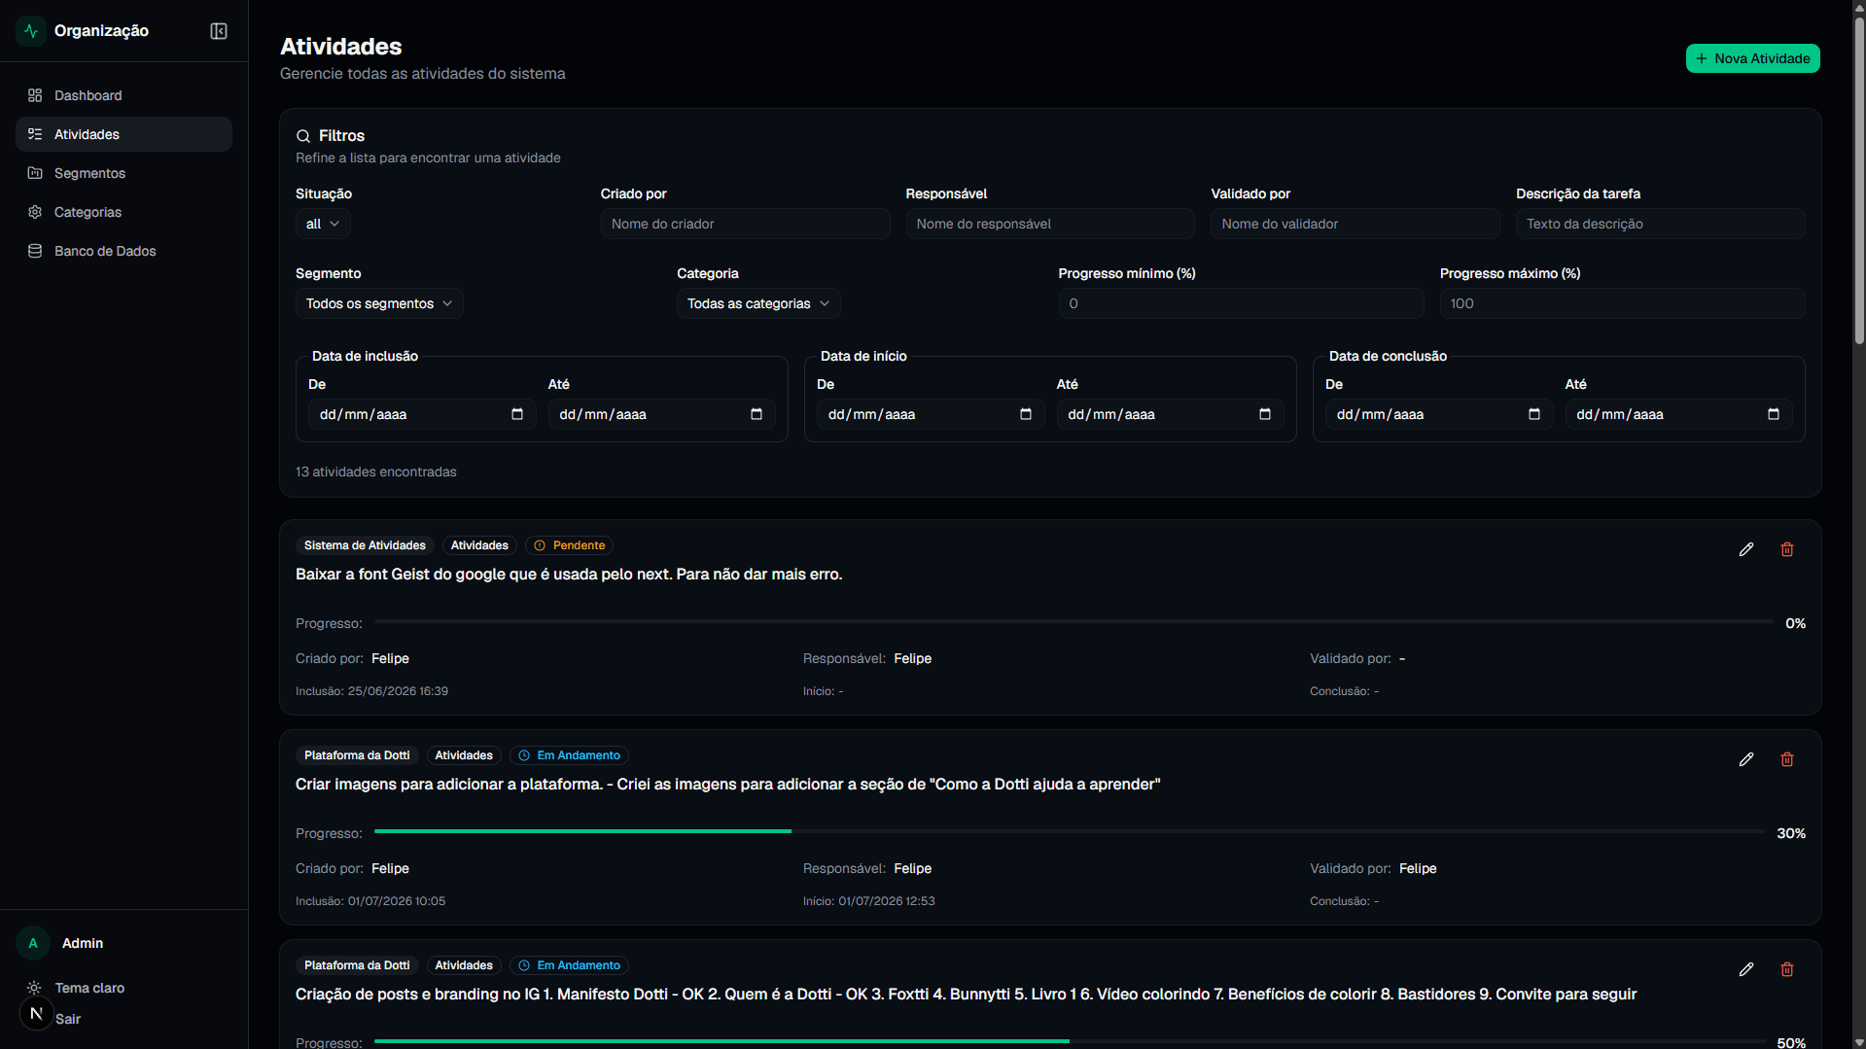Click the 30% progress bar of 'Criar imagens'
1866x1049 pixels.
(x=1069, y=832)
